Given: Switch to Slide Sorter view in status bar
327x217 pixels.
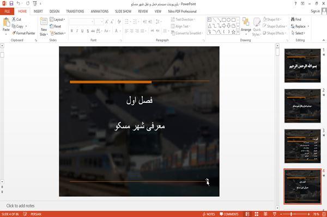Looking at the screenshot, I should pyautogui.click(x=257, y=214).
